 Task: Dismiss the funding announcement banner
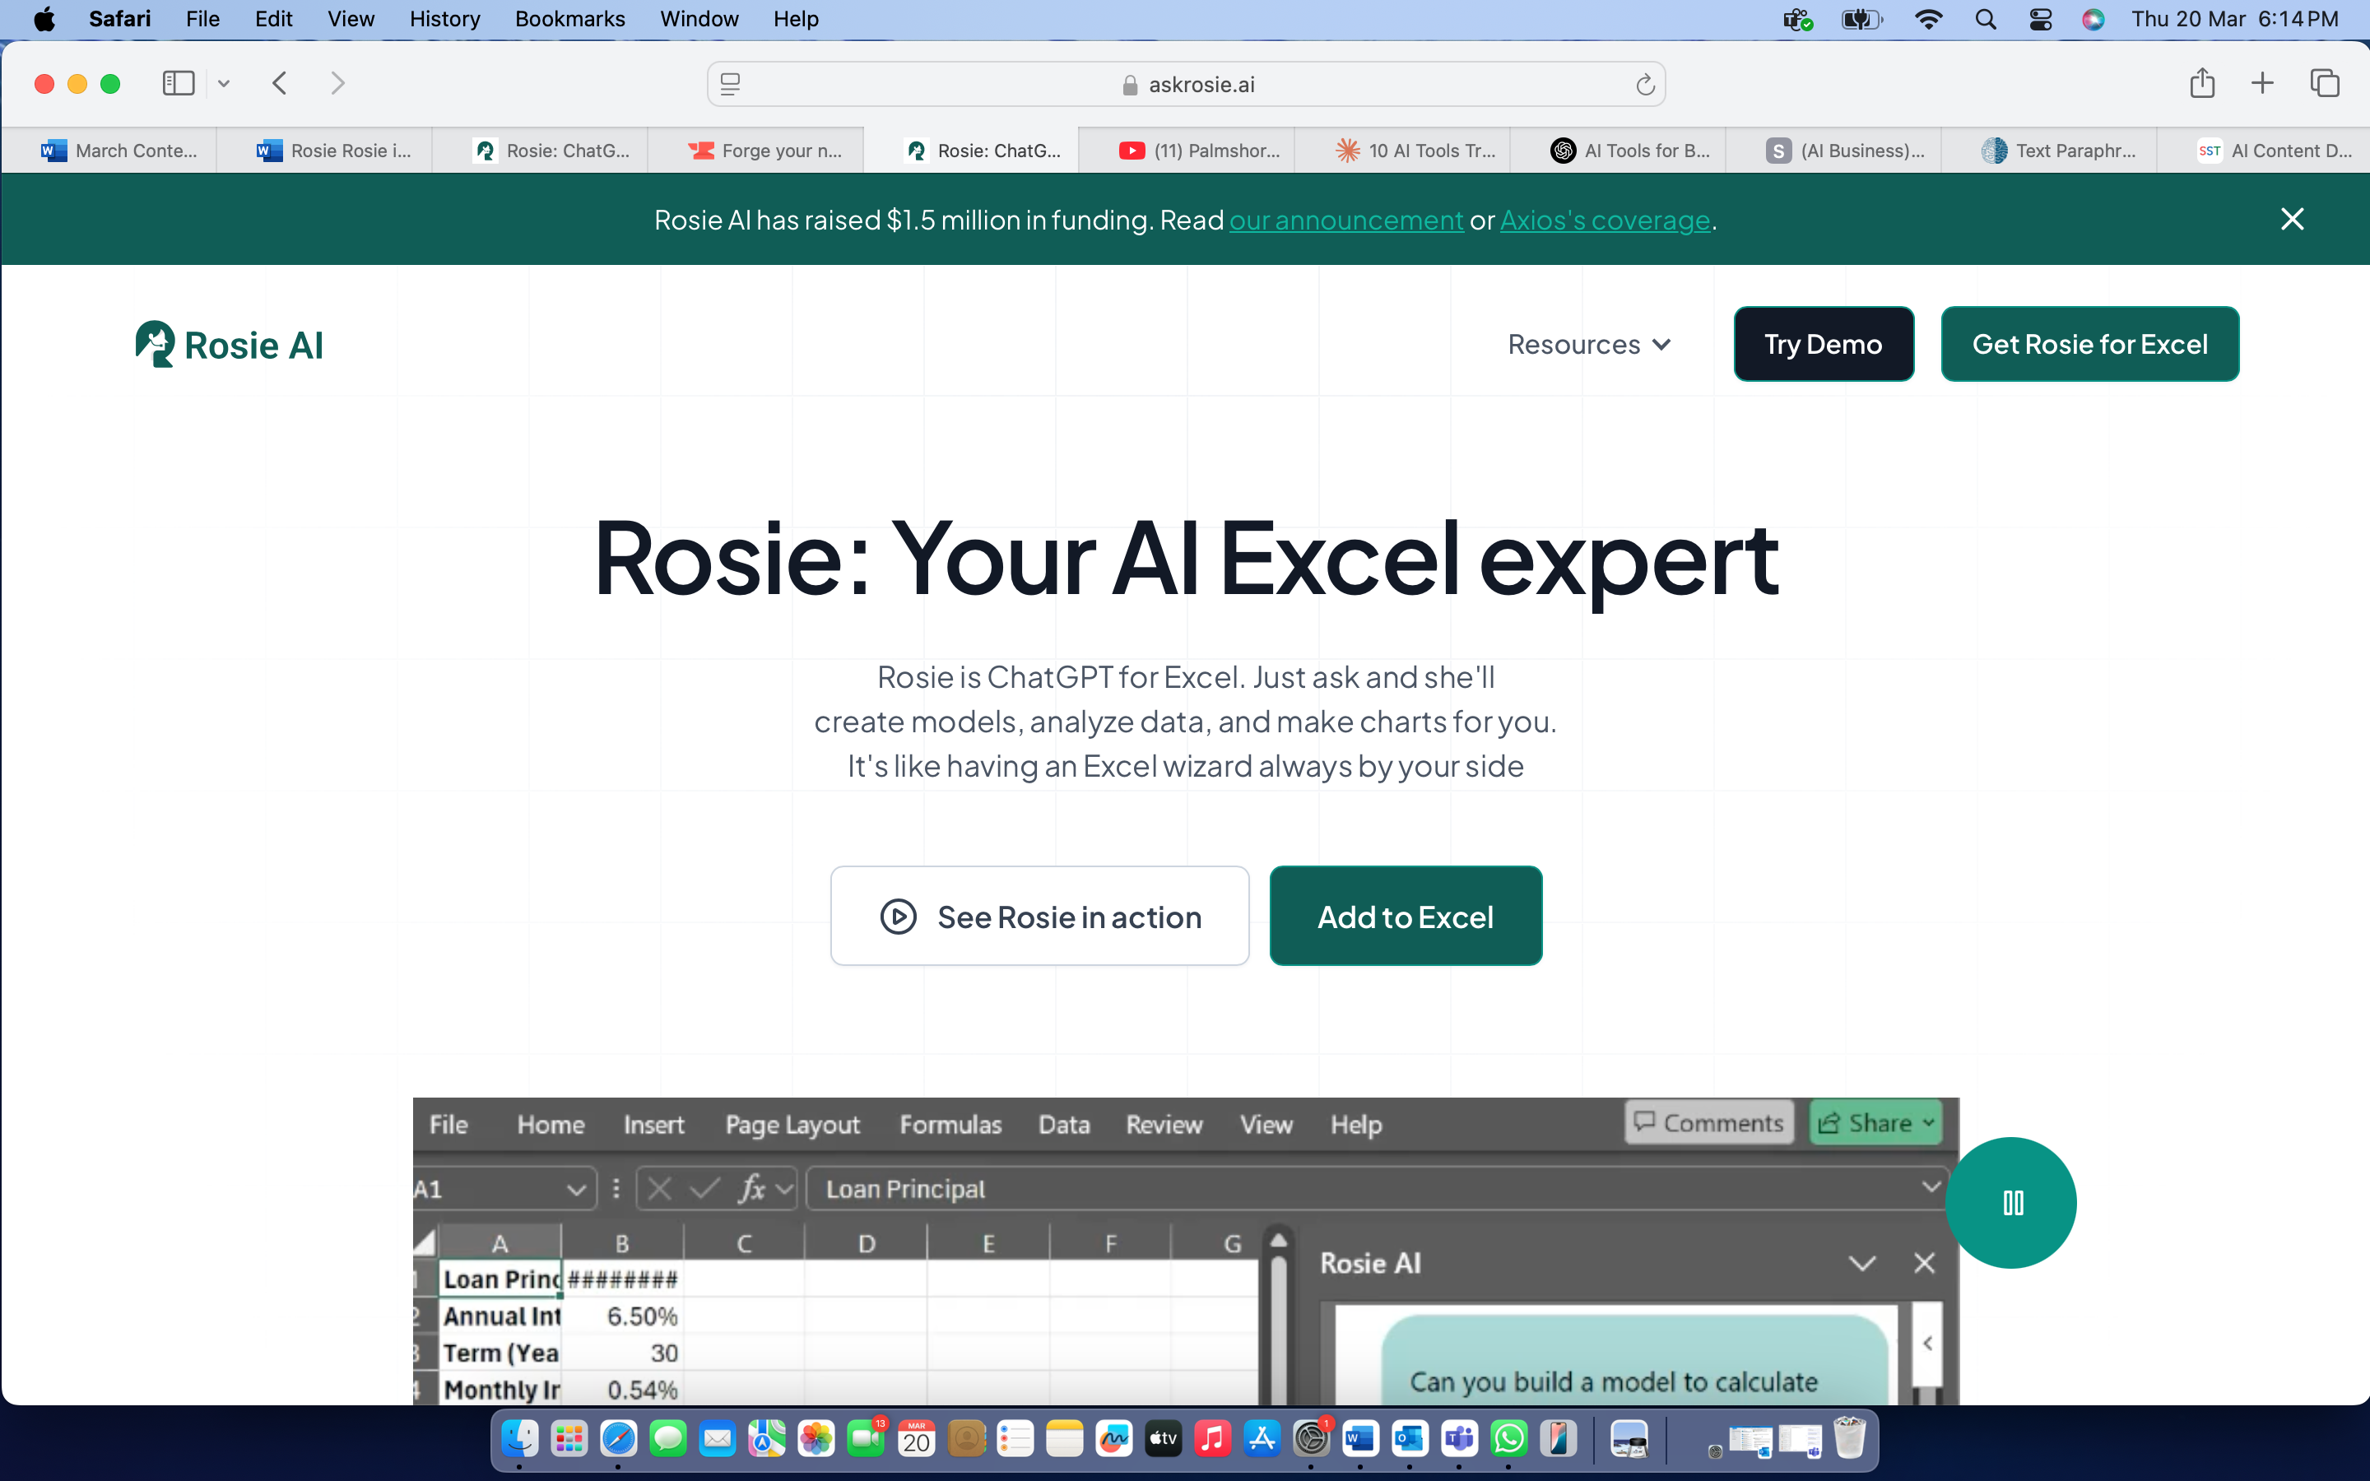tap(2292, 218)
